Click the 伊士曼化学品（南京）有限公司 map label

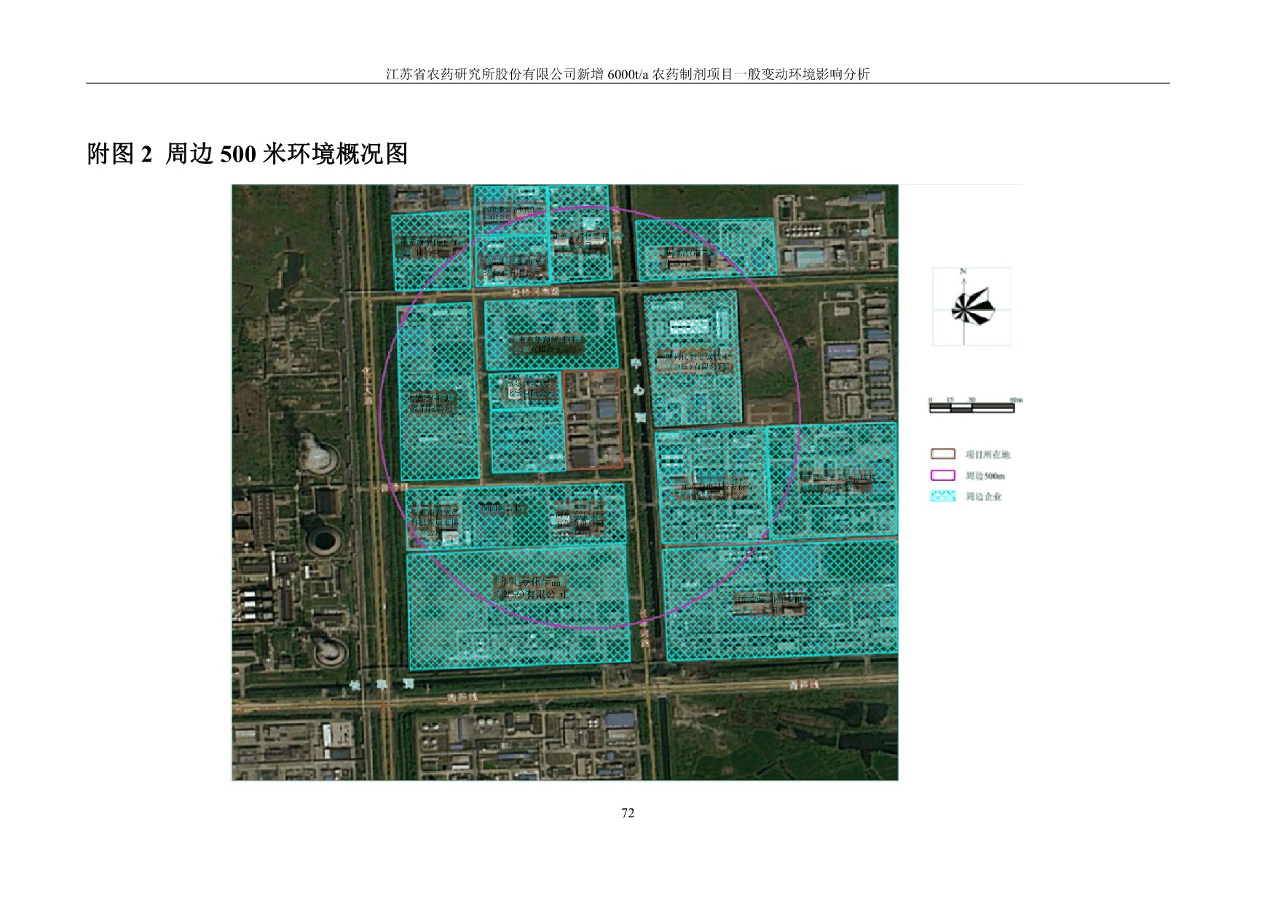click(x=532, y=588)
